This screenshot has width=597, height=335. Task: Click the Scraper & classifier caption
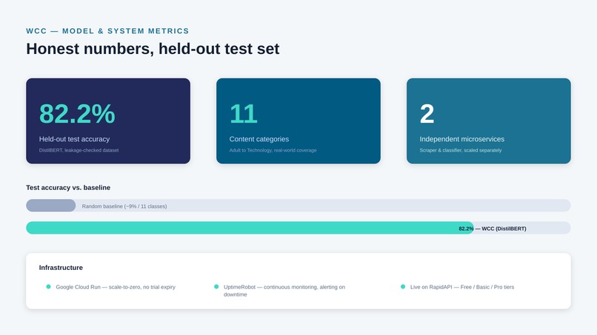pos(461,150)
